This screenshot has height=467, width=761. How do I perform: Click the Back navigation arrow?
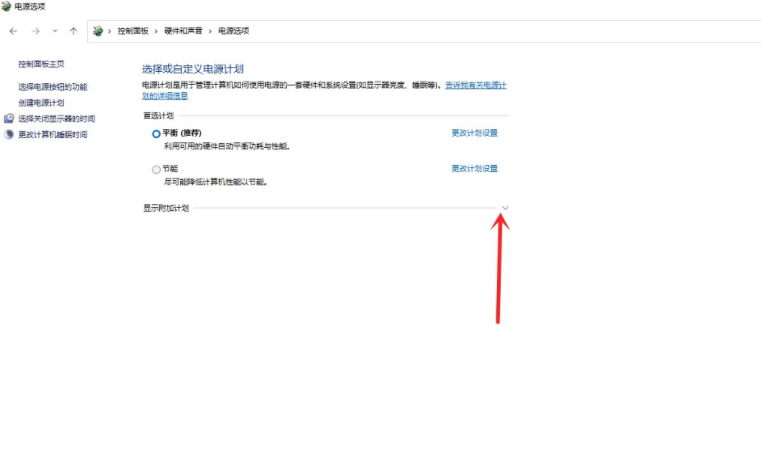pos(13,31)
